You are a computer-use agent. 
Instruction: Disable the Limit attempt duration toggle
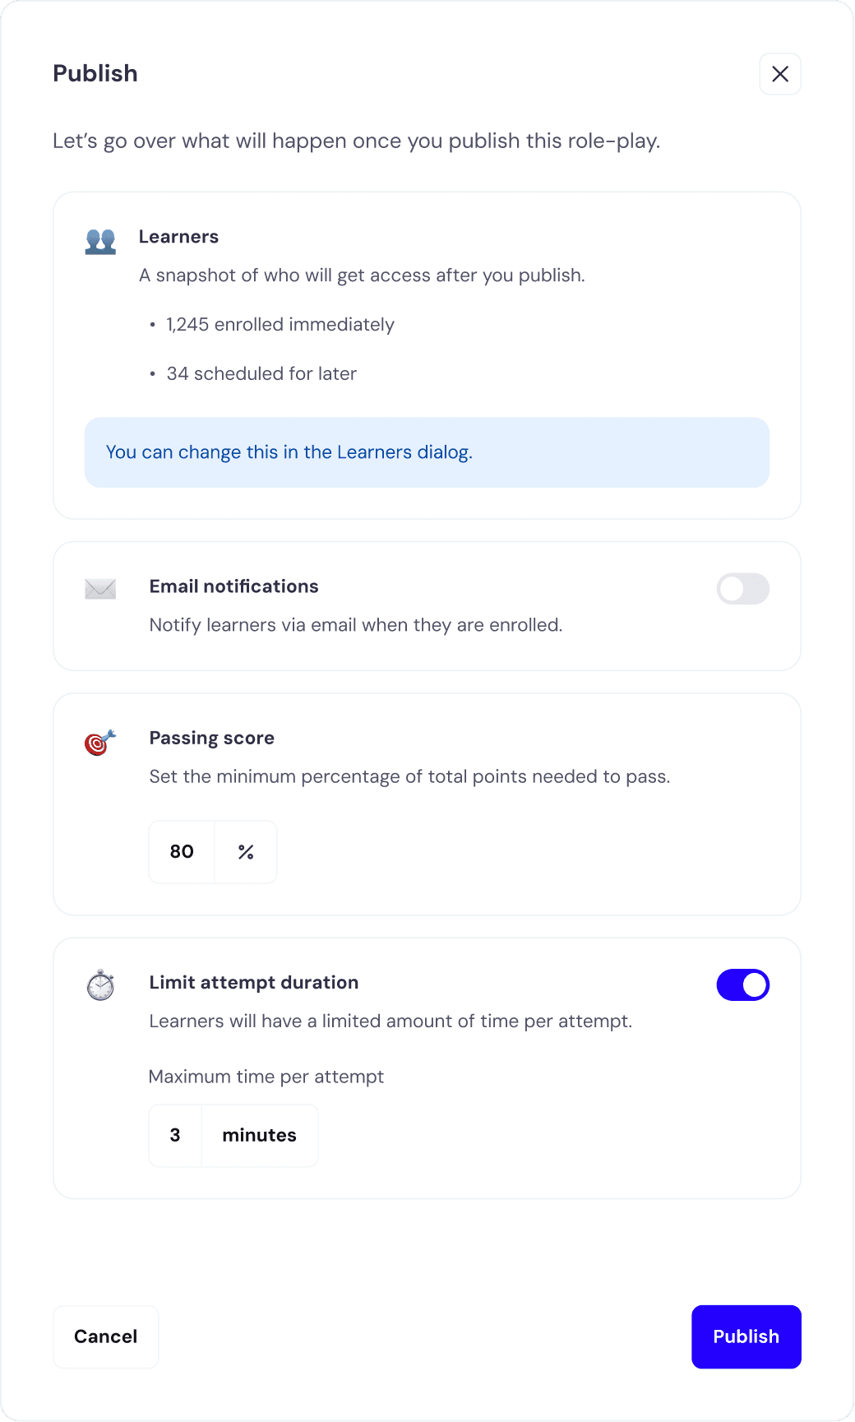click(x=742, y=984)
